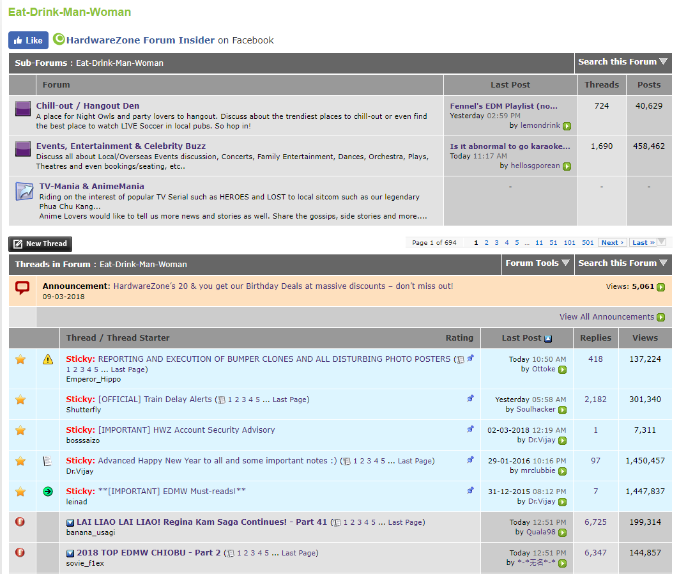Sort threads by Views column
The image size is (679, 574).
(x=645, y=338)
